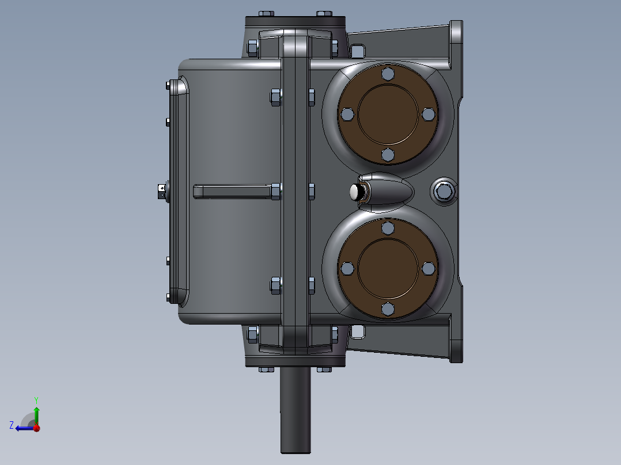Image resolution: width=621 pixels, height=465 pixels.
Task: Select the output shaft below the gearbox
Action: click(x=296, y=410)
